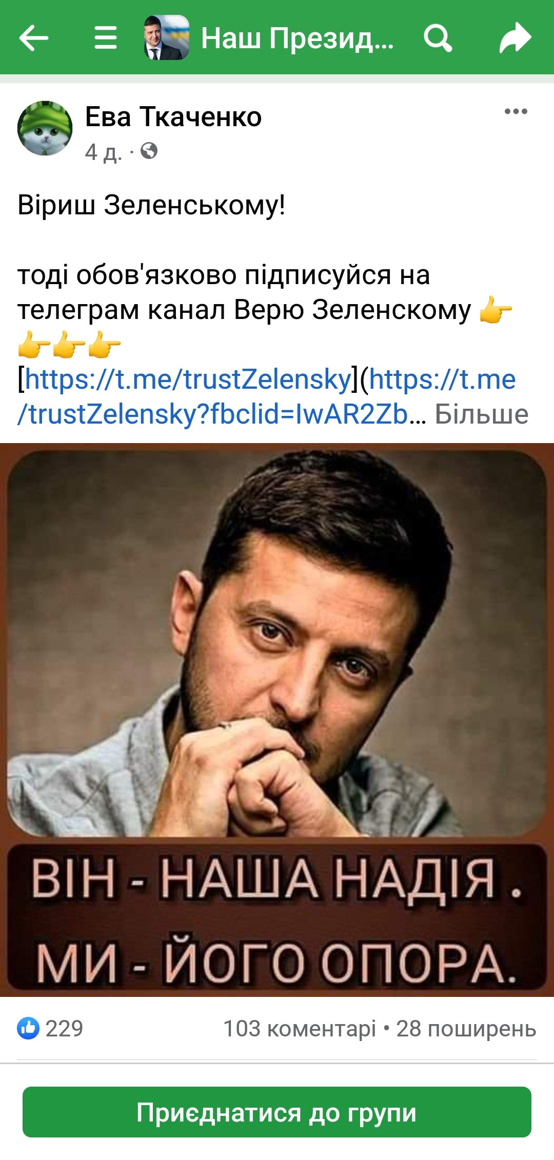Tap the 4 д. post timestamp
The image size is (554, 1160).
[104, 152]
